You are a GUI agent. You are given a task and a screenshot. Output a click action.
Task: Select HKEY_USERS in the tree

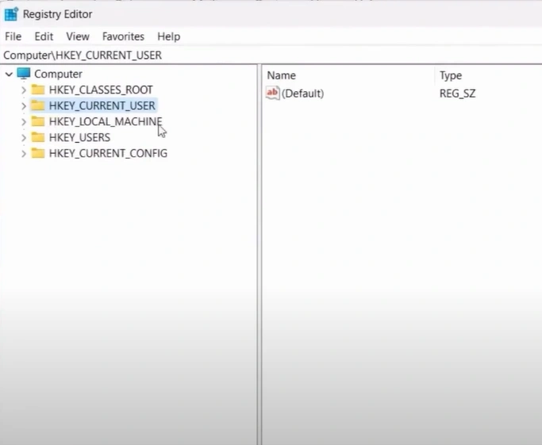coord(79,137)
